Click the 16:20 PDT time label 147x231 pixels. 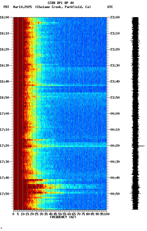coord(5,49)
